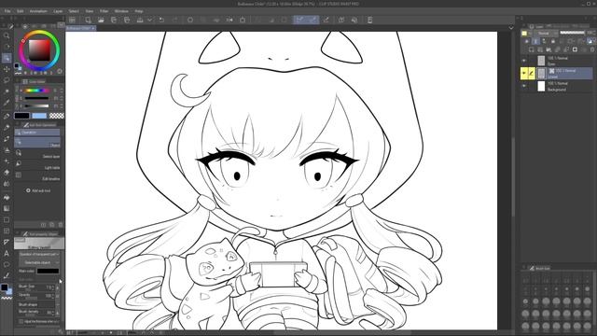
Task: Select the Light table sub tool
Action: [37, 165]
